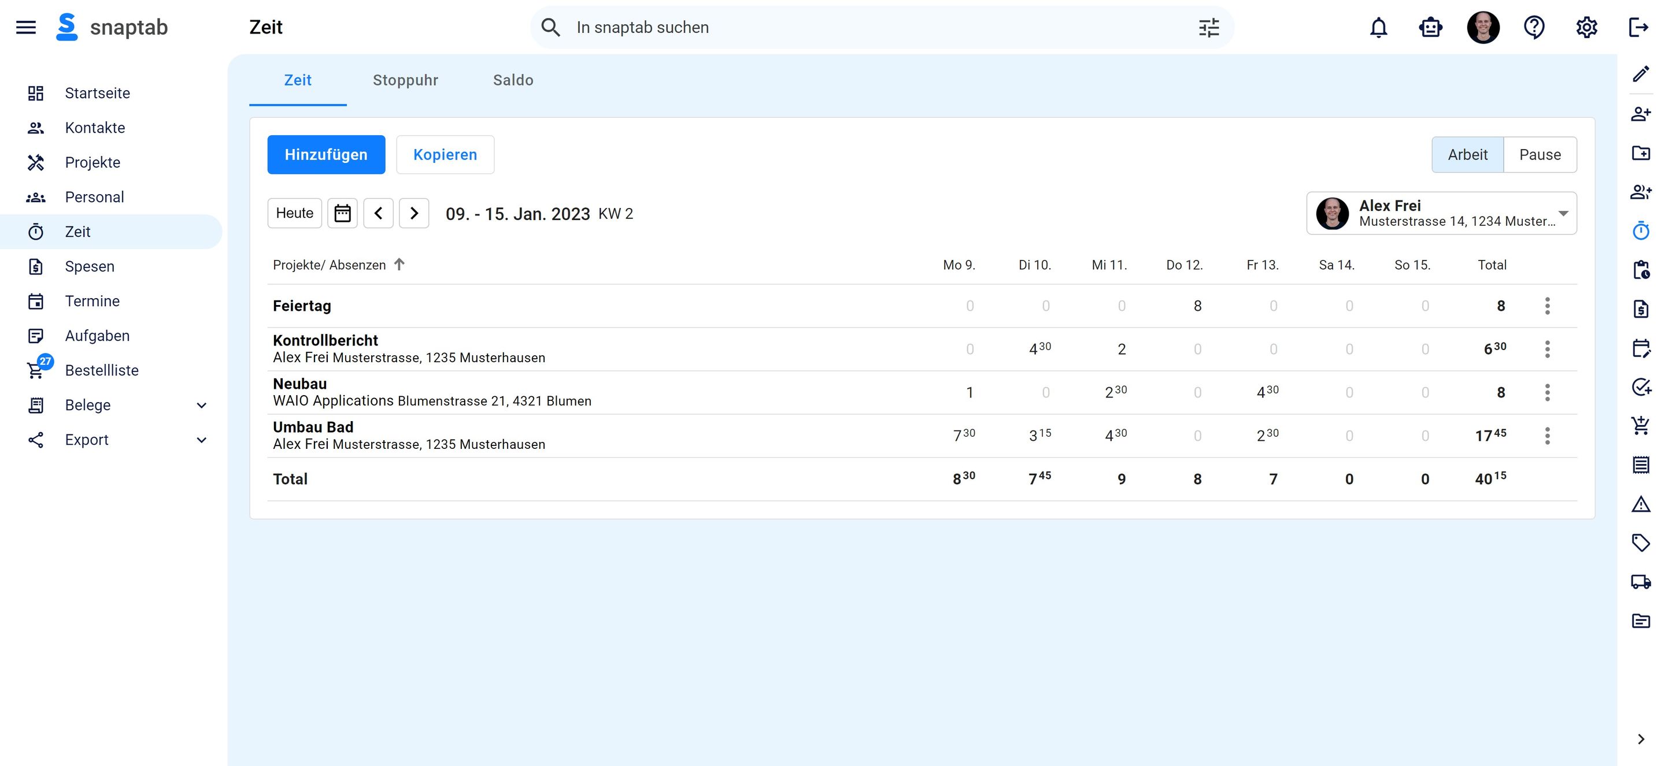Click add task check icon in right rail

[1641, 387]
